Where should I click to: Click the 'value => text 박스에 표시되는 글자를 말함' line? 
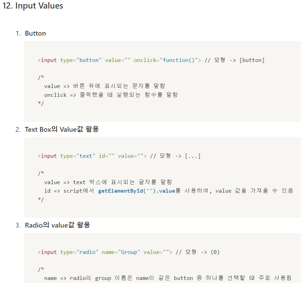click(x=108, y=182)
